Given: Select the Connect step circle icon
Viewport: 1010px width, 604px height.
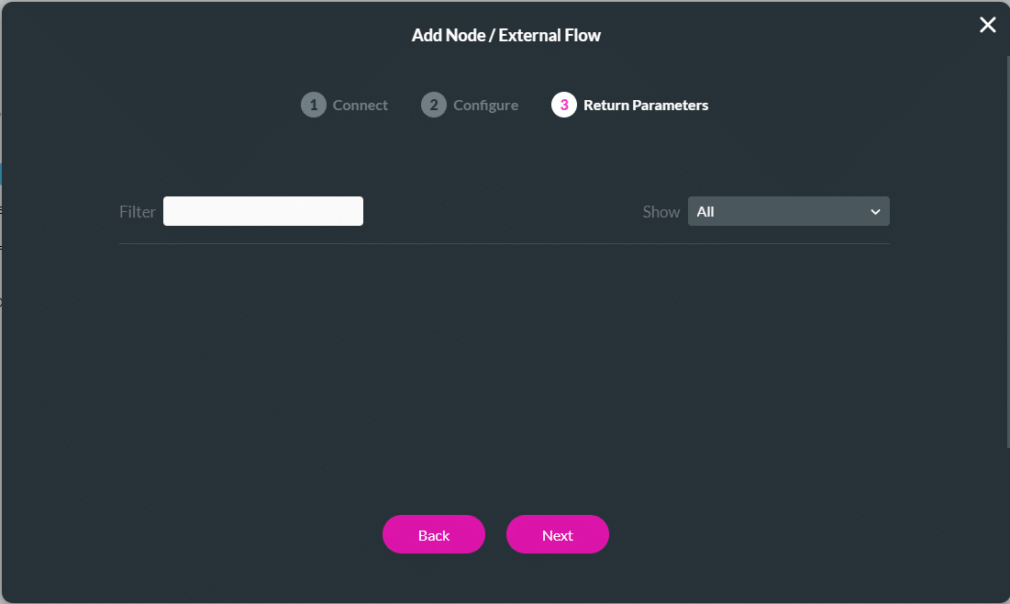Looking at the screenshot, I should tap(313, 105).
